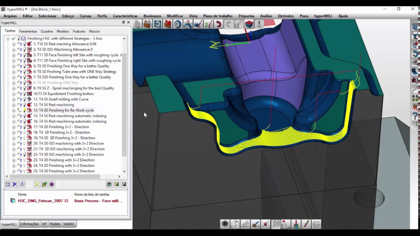Click the blue save disk toolbar icon
The height and width of the screenshot is (236, 420).
[x=157, y=24]
